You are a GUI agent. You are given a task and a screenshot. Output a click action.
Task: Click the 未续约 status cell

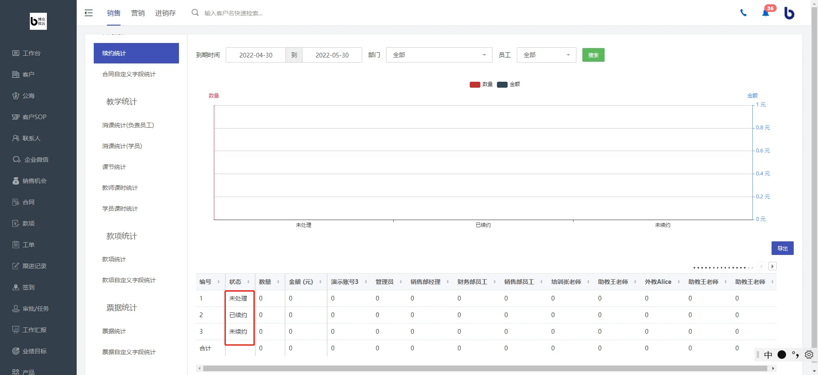click(x=238, y=332)
